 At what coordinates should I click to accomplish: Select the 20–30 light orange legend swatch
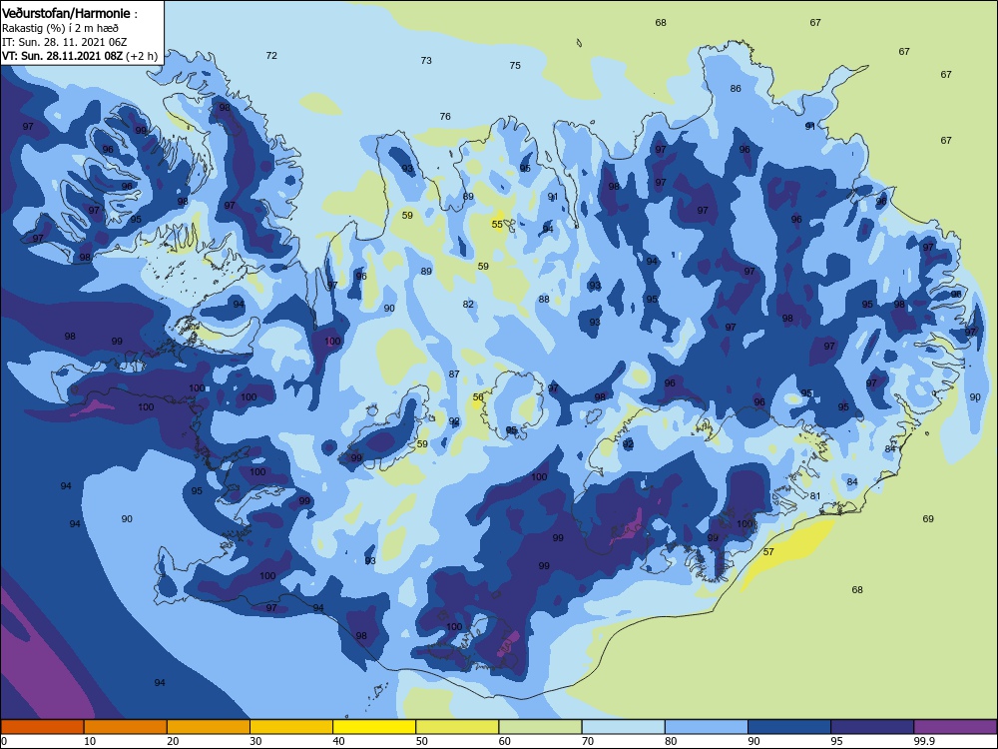(x=209, y=727)
